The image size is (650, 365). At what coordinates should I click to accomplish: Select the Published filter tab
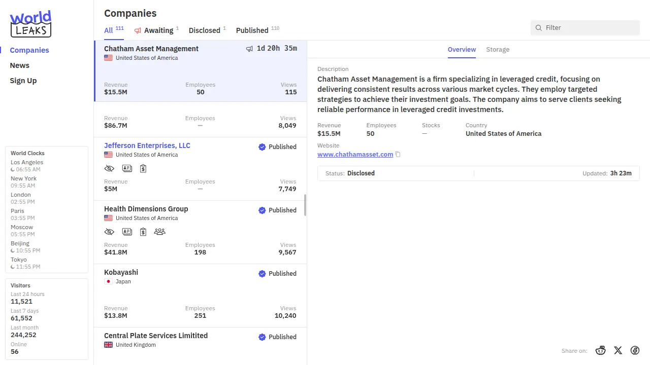(x=252, y=30)
